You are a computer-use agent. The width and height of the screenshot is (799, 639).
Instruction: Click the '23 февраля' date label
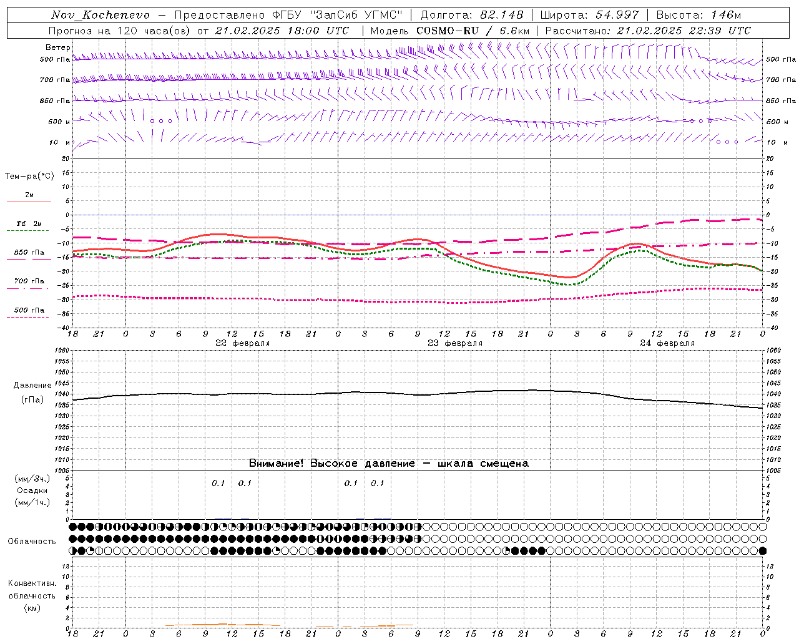[x=455, y=343]
